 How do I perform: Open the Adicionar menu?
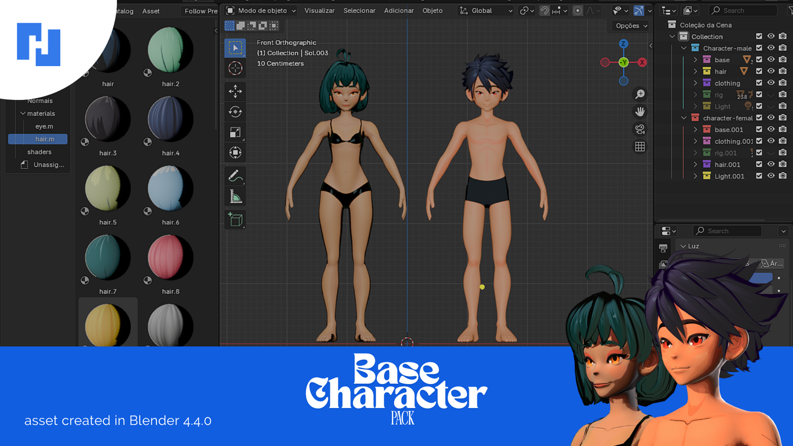pyautogui.click(x=399, y=11)
